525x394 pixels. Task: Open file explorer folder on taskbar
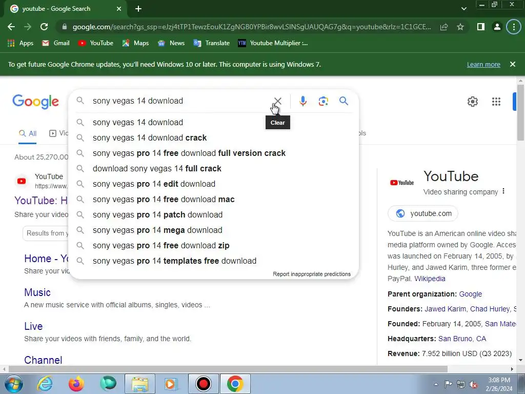tap(140, 384)
